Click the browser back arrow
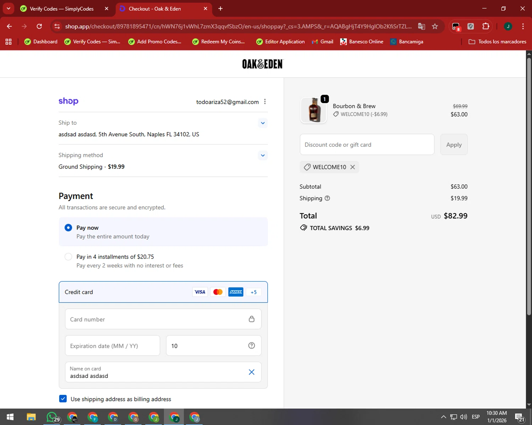Screen dimensions: 532x425 coord(9,26)
